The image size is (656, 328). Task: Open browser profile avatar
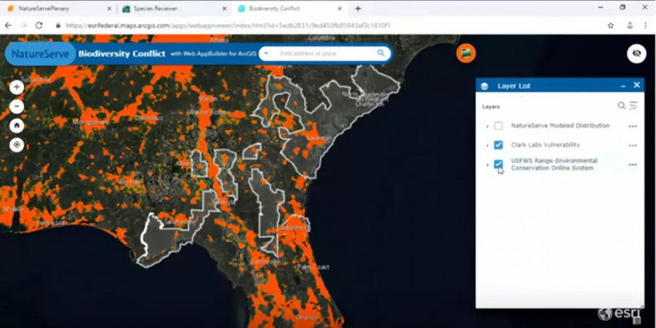630,26
